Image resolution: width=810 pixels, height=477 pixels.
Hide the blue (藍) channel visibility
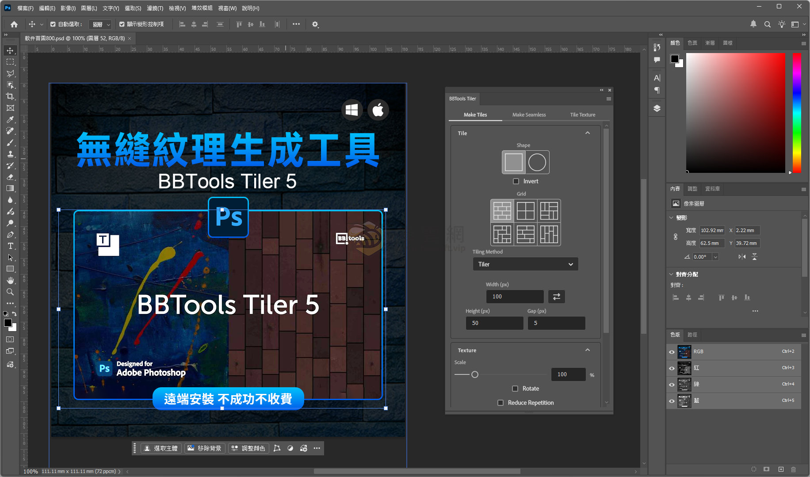click(x=672, y=401)
